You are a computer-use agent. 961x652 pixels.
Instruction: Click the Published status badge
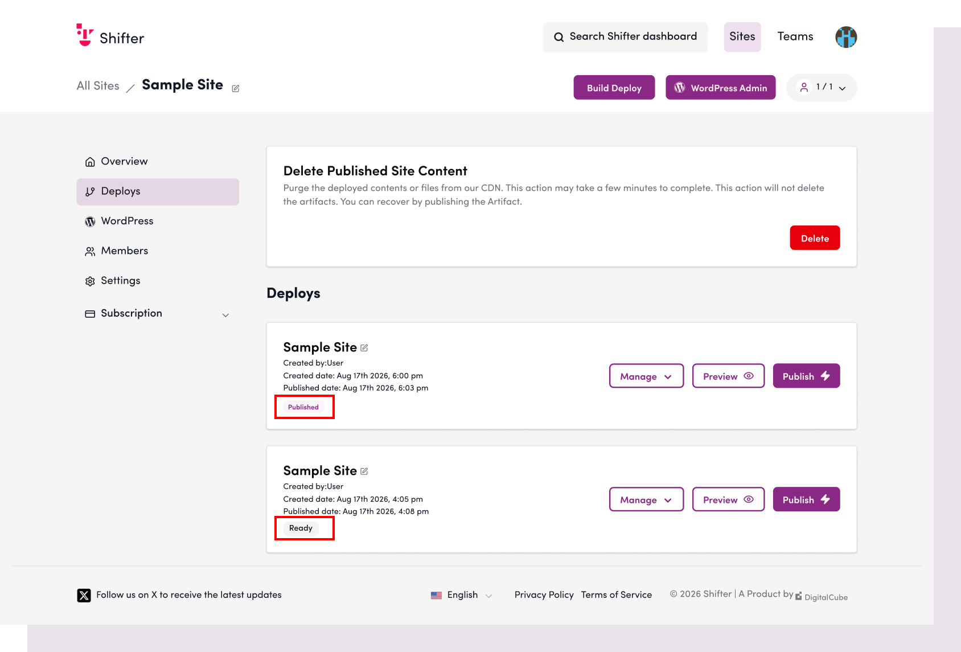pos(303,407)
